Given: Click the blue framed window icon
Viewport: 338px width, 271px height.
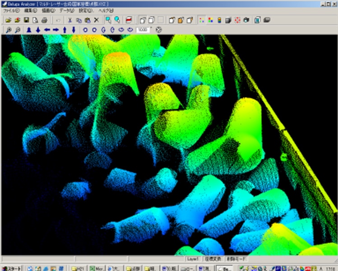Looking at the screenshot, I should click(x=257, y=20).
